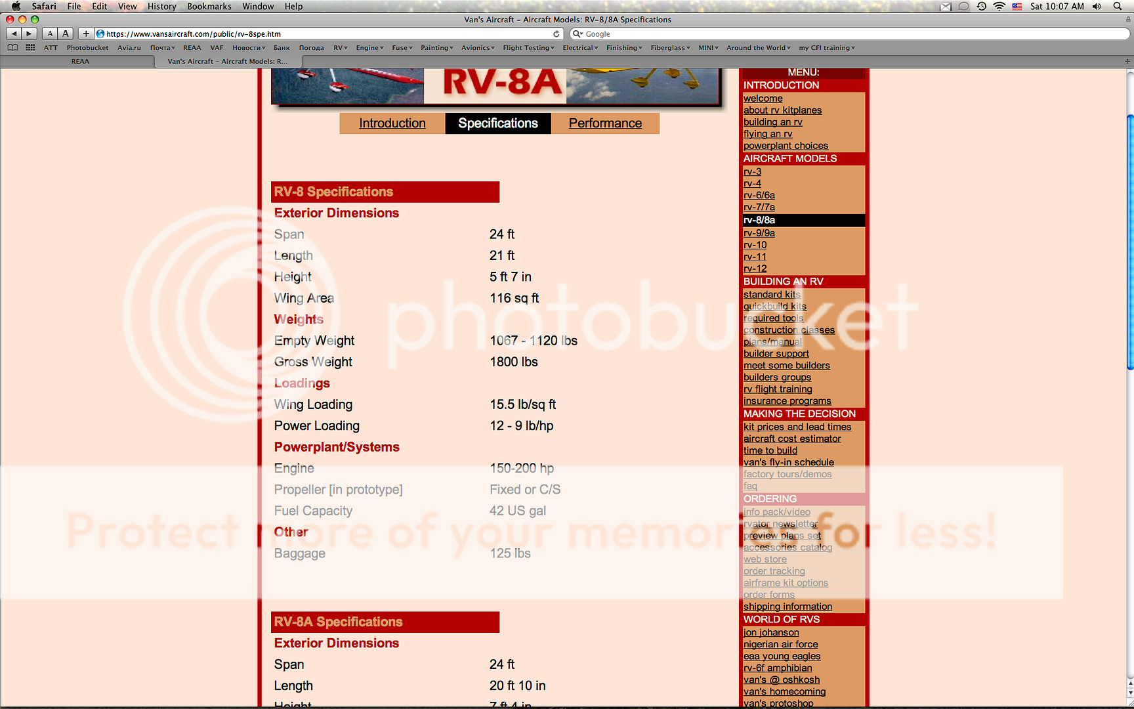Click the Wing Area 116 sq ft value

pos(514,299)
